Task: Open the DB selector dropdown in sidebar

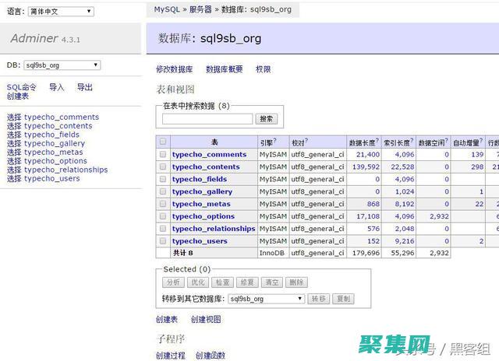Action: [x=62, y=65]
